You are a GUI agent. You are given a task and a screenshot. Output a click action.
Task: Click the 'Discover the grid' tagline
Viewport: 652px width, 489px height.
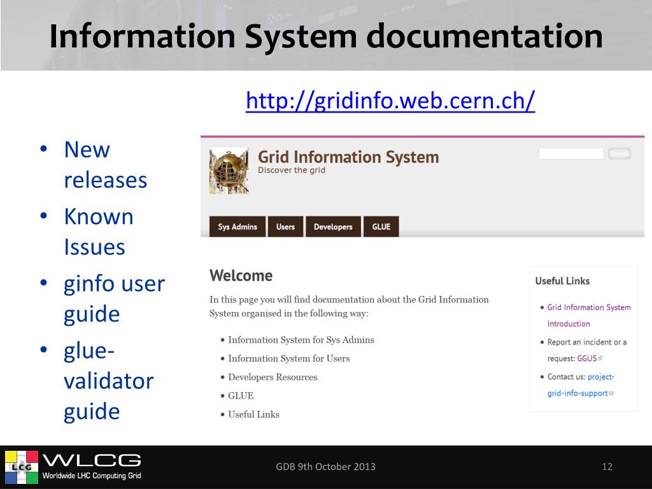[292, 170]
